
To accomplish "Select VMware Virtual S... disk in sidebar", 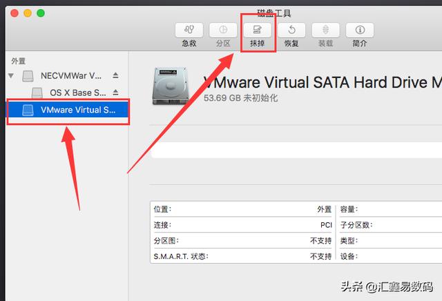I will click(68, 110).
